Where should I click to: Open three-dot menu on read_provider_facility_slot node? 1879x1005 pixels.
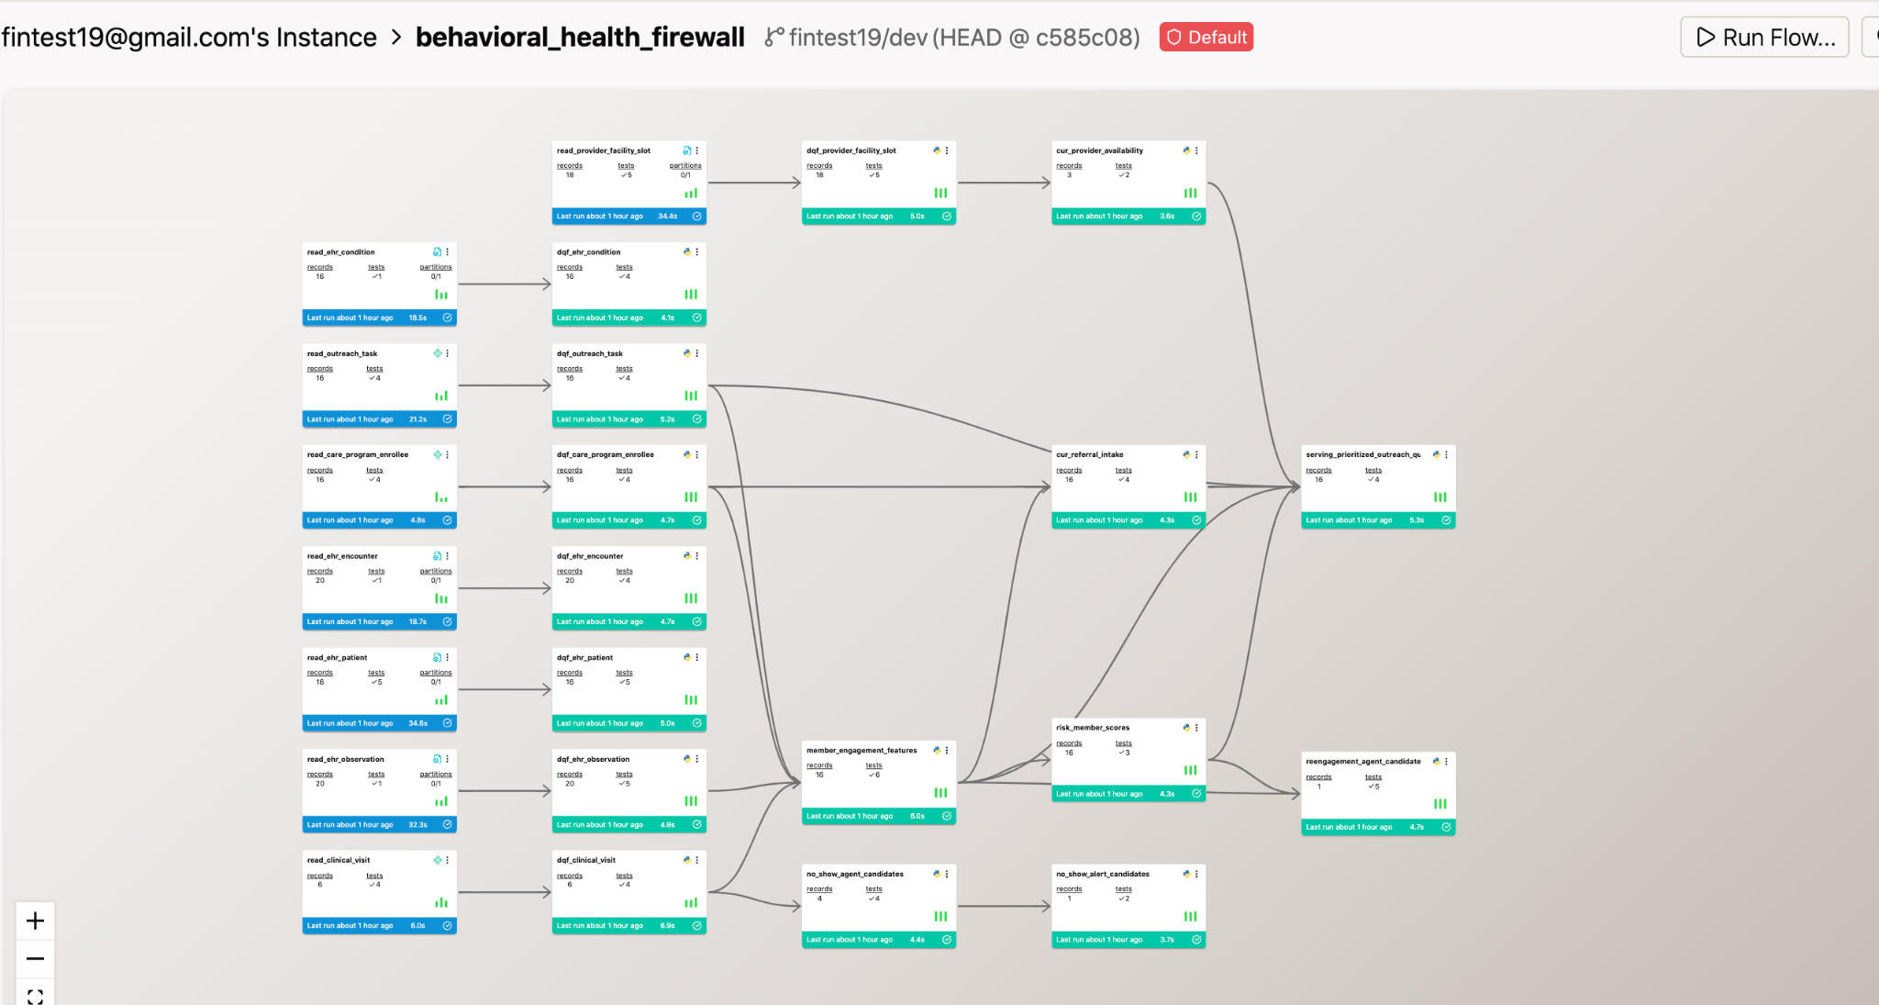tap(697, 151)
